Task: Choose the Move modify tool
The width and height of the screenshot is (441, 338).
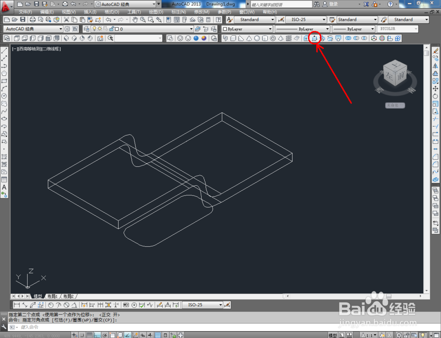Action: click(435, 89)
